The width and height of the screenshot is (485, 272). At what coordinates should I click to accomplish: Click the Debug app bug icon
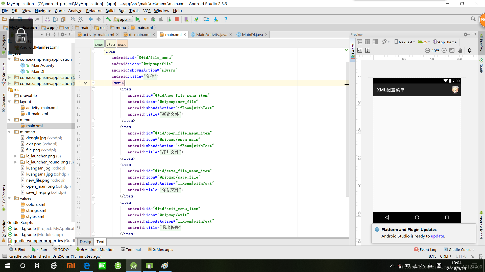pyautogui.click(x=153, y=19)
